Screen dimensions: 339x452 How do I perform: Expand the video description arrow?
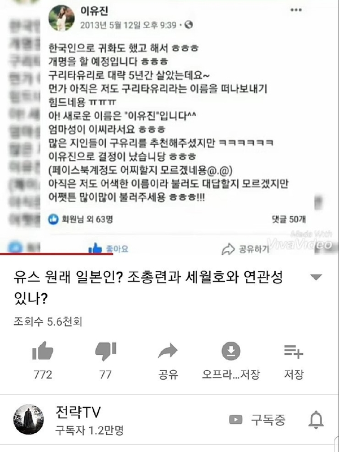coord(316,277)
